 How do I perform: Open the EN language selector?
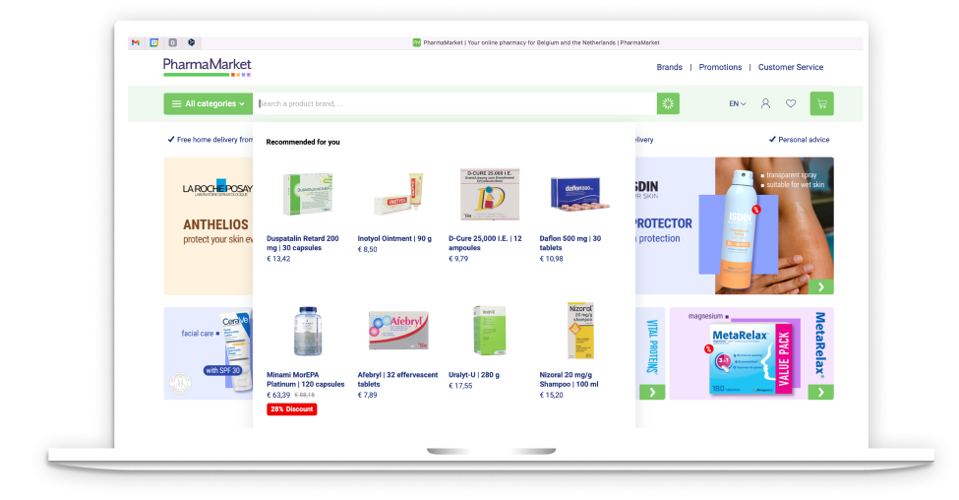click(x=737, y=104)
